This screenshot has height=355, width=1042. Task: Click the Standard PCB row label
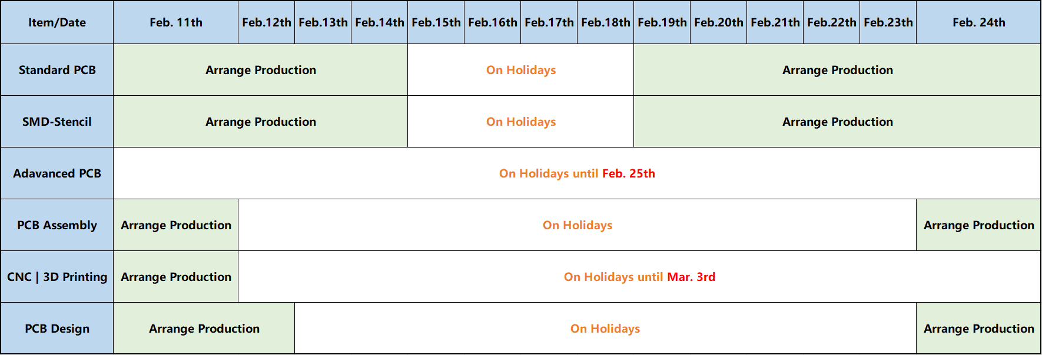57,70
